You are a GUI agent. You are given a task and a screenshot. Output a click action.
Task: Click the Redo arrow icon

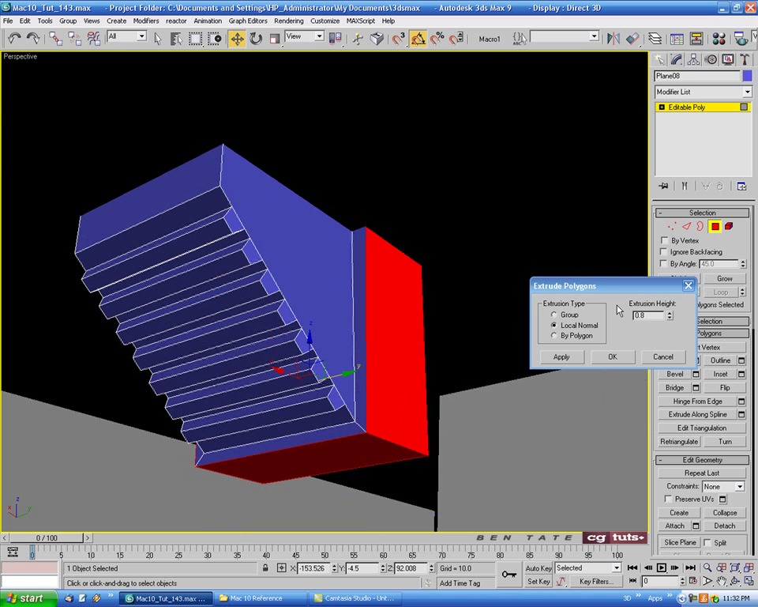point(33,38)
